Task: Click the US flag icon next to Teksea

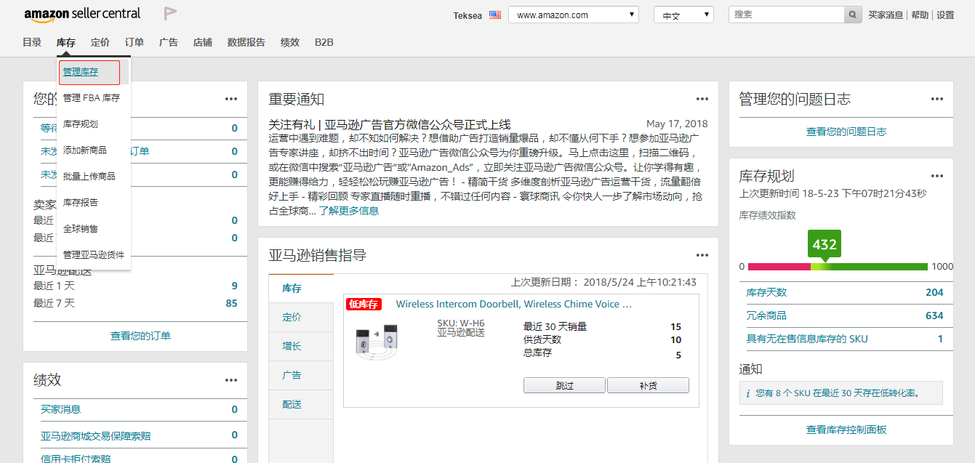Action: 495,15
